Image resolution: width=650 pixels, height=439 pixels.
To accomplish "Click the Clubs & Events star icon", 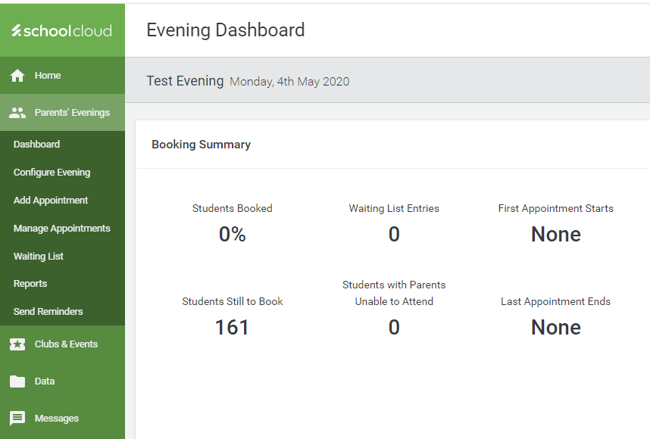I will coord(17,344).
